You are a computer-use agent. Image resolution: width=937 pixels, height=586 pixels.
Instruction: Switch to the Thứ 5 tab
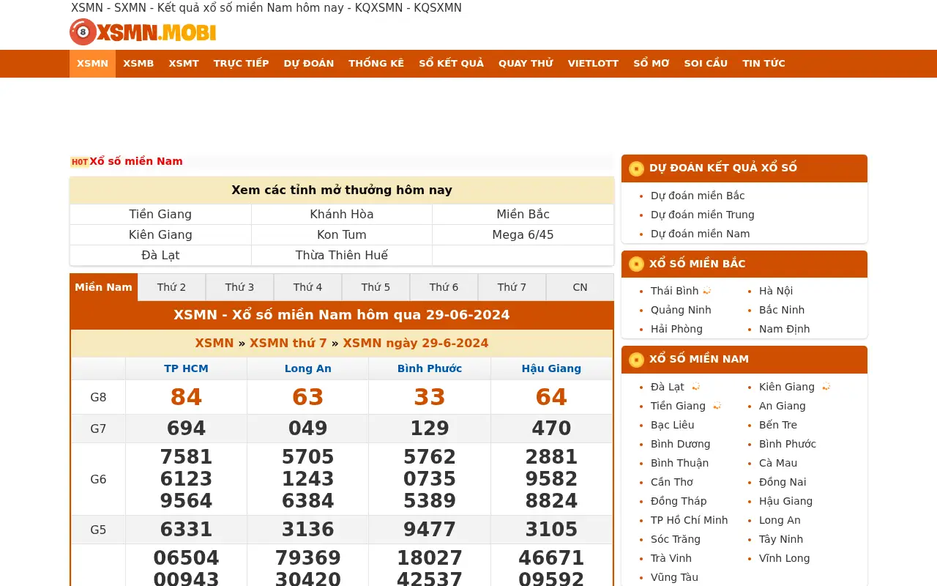376,287
